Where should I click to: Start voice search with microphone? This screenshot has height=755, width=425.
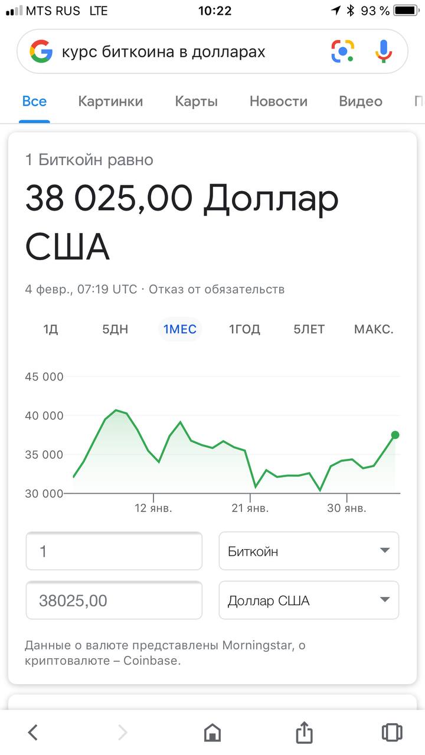click(384, 52)
